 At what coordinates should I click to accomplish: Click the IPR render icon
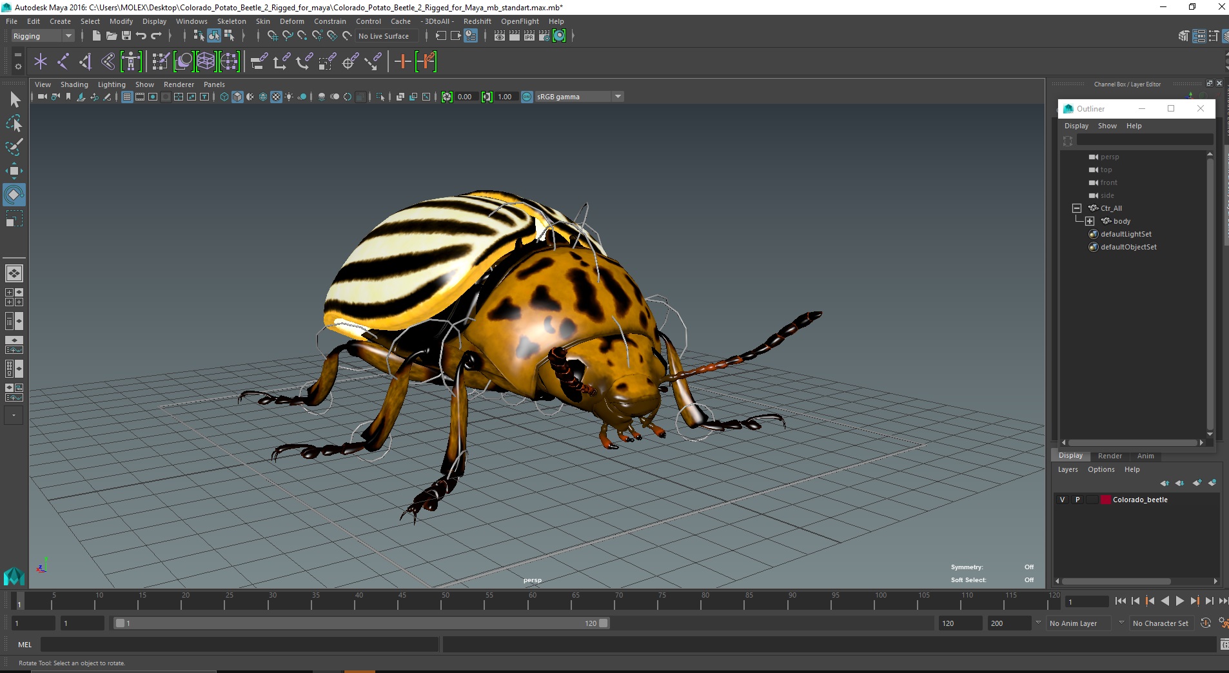pyautogui.click(x=529, y=36)
